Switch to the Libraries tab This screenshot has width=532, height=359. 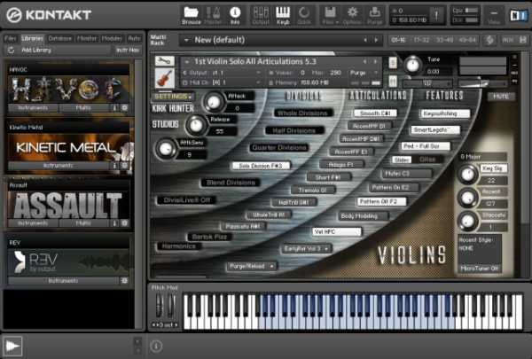coord(32,38)
